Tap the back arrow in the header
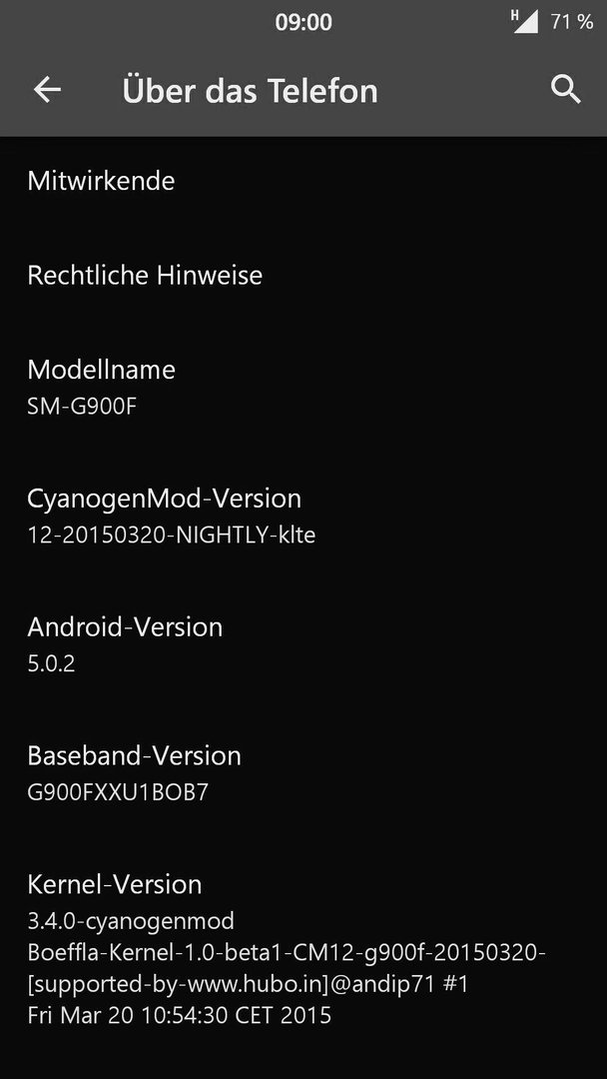 click(x=47, y=90)
